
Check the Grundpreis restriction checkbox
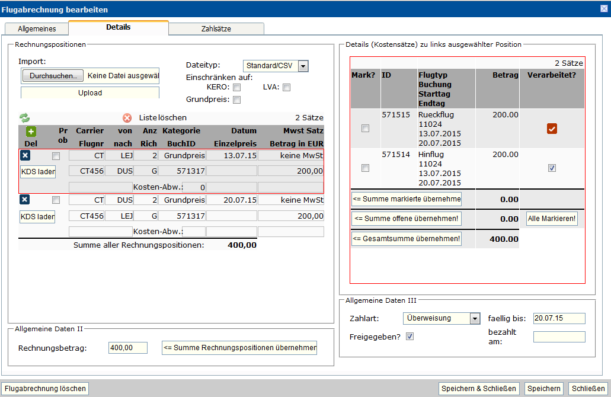point(236,100)
